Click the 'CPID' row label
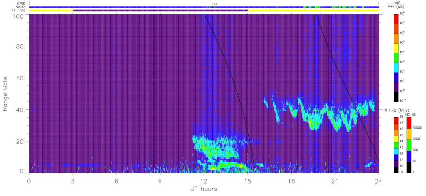The width and height of the screenshot is (426, 196). (x=21, y=3)
